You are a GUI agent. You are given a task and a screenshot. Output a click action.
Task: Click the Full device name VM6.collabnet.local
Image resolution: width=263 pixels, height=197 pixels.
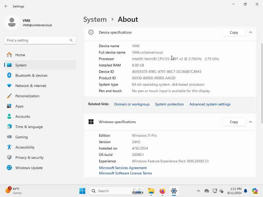[147, 52]
